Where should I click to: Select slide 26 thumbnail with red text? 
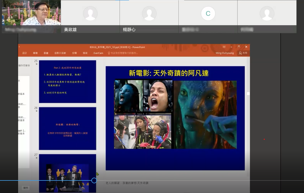pos(67,129)
